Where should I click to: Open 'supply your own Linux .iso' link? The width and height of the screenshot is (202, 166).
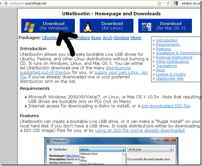[x=121, y=73]
